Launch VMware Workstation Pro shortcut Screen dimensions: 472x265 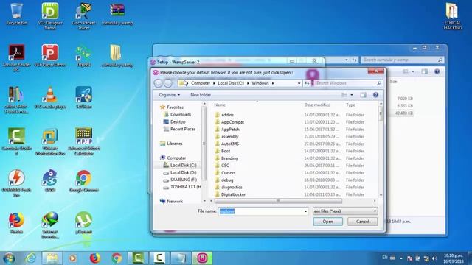pos(50,141)
